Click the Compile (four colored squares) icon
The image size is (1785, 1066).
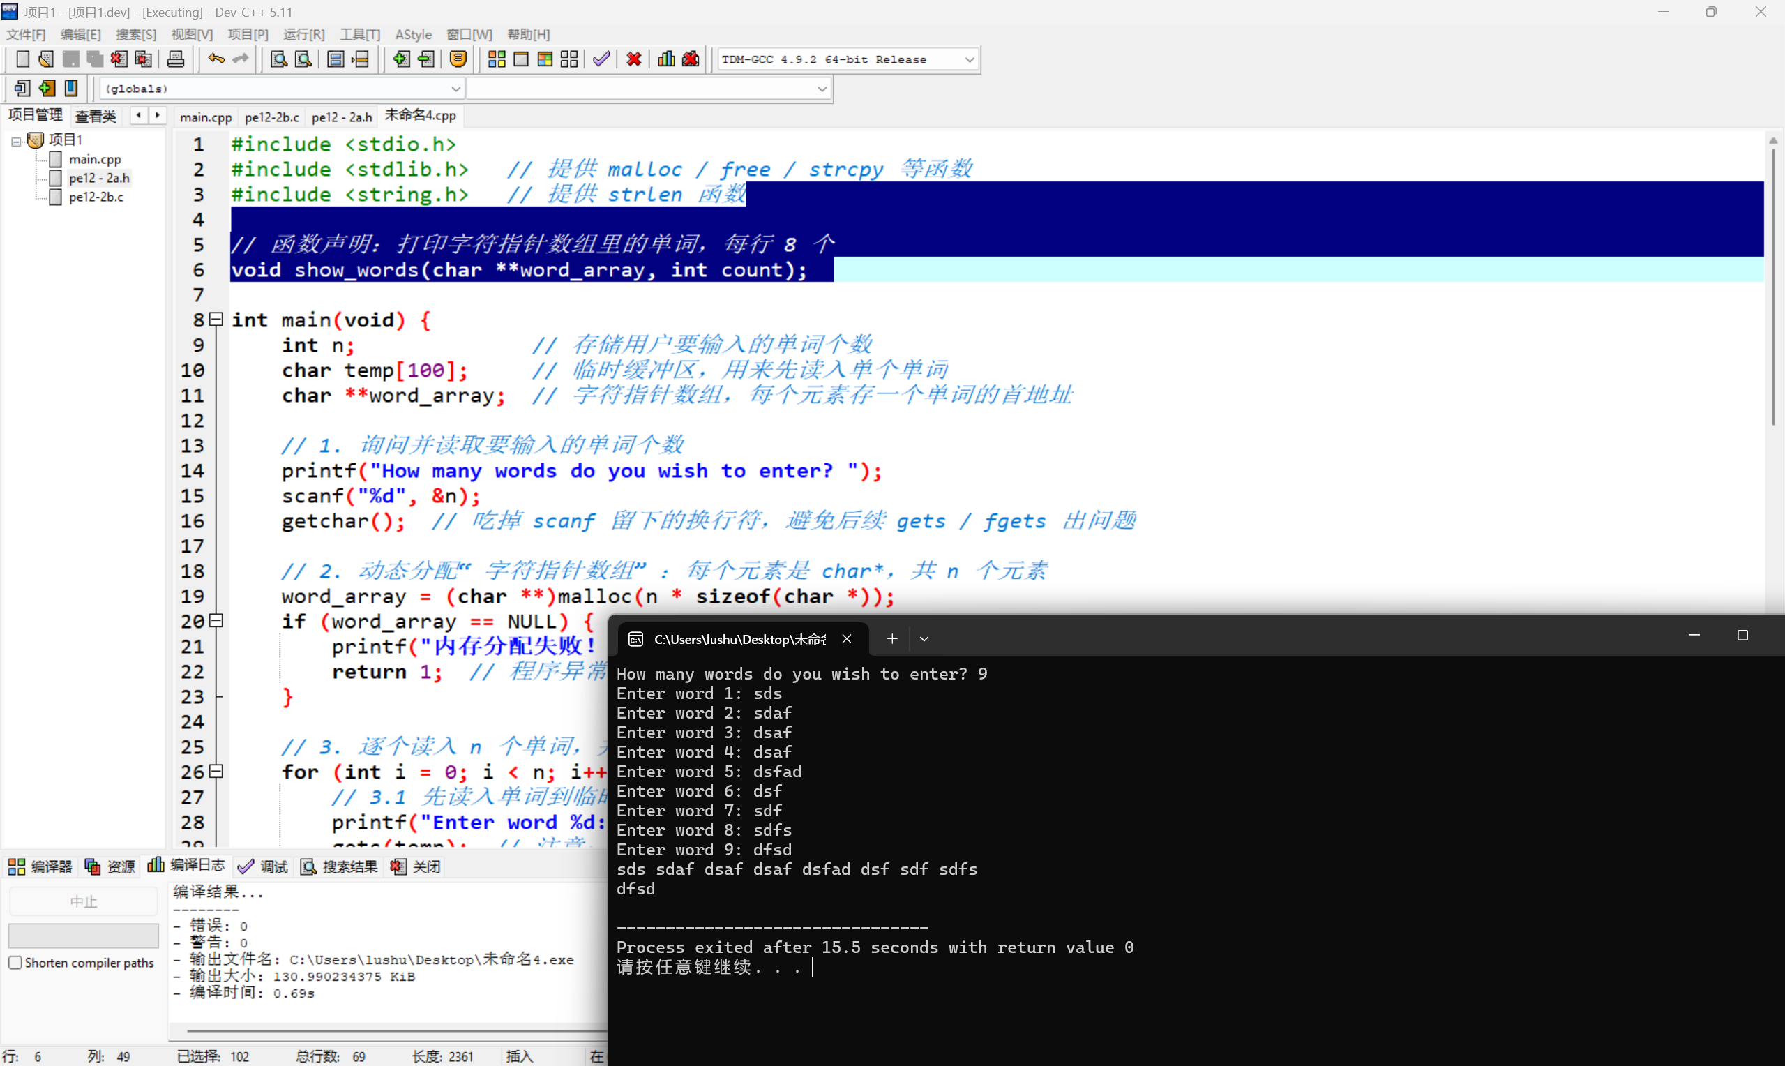pos(496,59)
